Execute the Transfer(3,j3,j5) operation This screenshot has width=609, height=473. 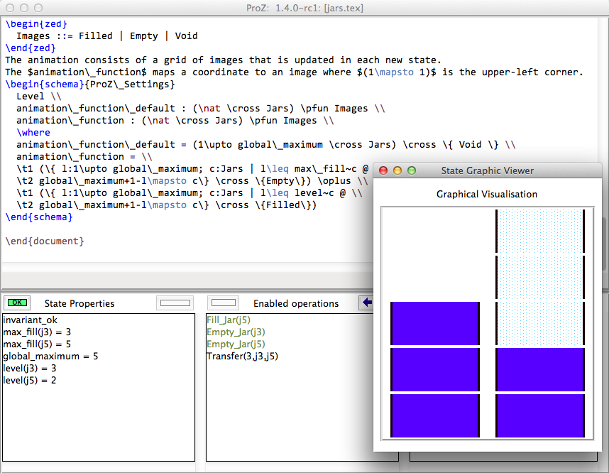[242, 357]
